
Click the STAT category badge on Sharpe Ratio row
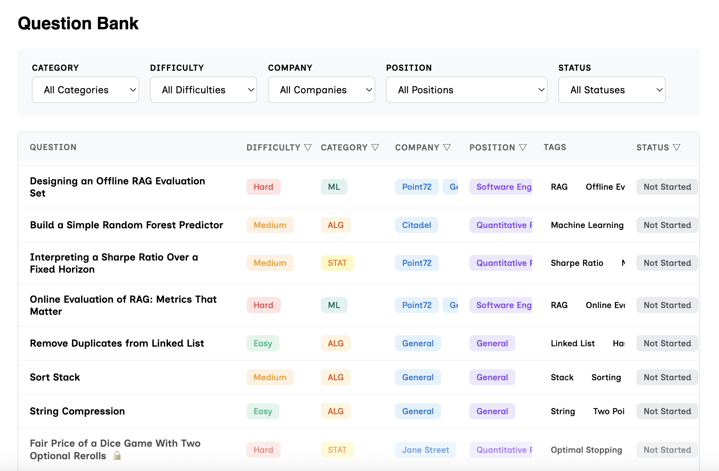click(337, 263)
